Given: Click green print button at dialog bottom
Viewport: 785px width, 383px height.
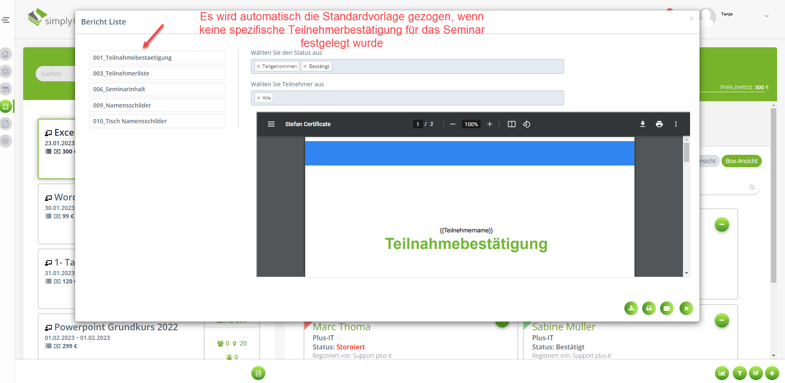Looking at the screenshot, I should 649,308.
